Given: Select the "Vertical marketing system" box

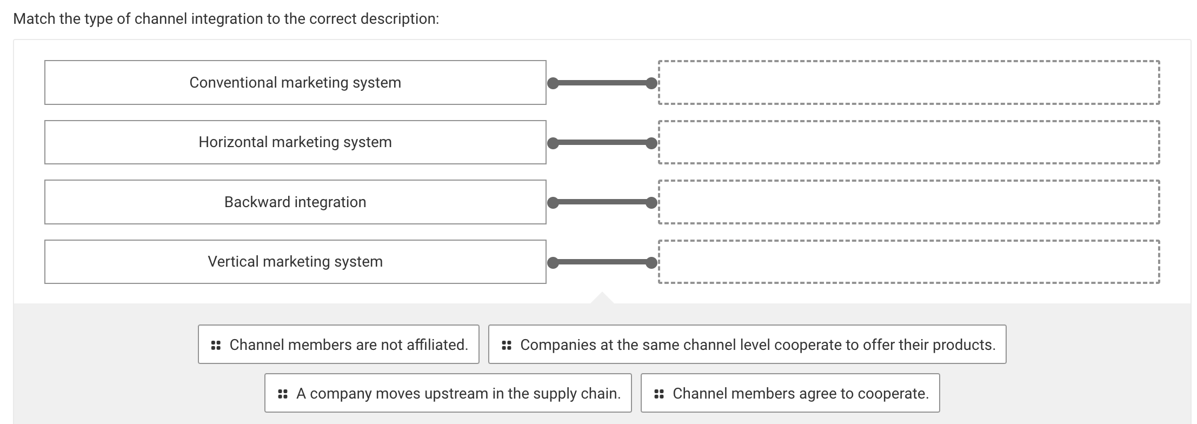Looking at the screenshot, I should (295, 262).
